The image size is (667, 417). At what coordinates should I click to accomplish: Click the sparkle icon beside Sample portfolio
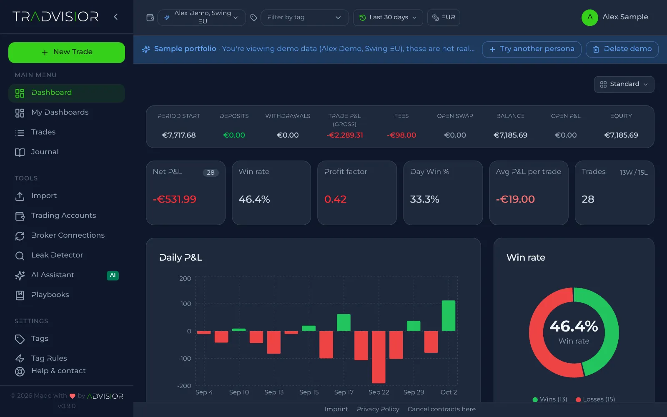pos(146,49)
